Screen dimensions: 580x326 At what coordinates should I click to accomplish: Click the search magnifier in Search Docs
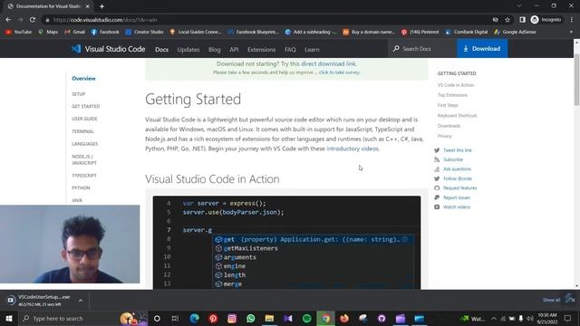(x=396, y=48)
